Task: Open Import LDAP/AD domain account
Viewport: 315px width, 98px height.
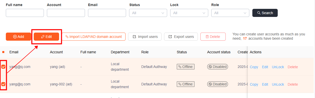Action: coord(94,37)
